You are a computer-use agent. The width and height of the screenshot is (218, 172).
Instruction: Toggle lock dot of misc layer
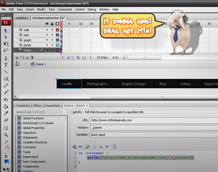(52, 35)
